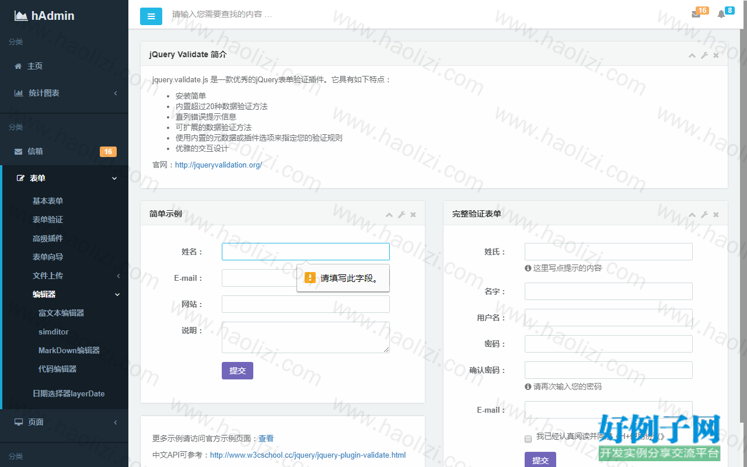Expand the 统计图表 menu arrow
Image resolution: width=747 pixels, height=467 pixels.
[x=116, y=93]
